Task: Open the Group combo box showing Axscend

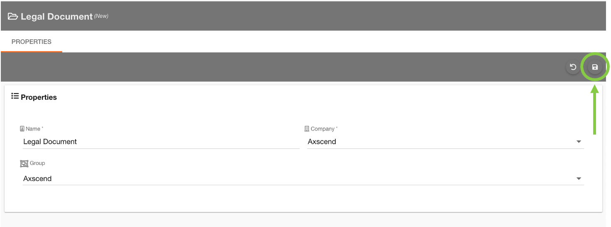Action: pos(299,179)
